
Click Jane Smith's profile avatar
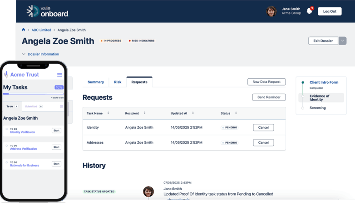[x=271, y=11]
